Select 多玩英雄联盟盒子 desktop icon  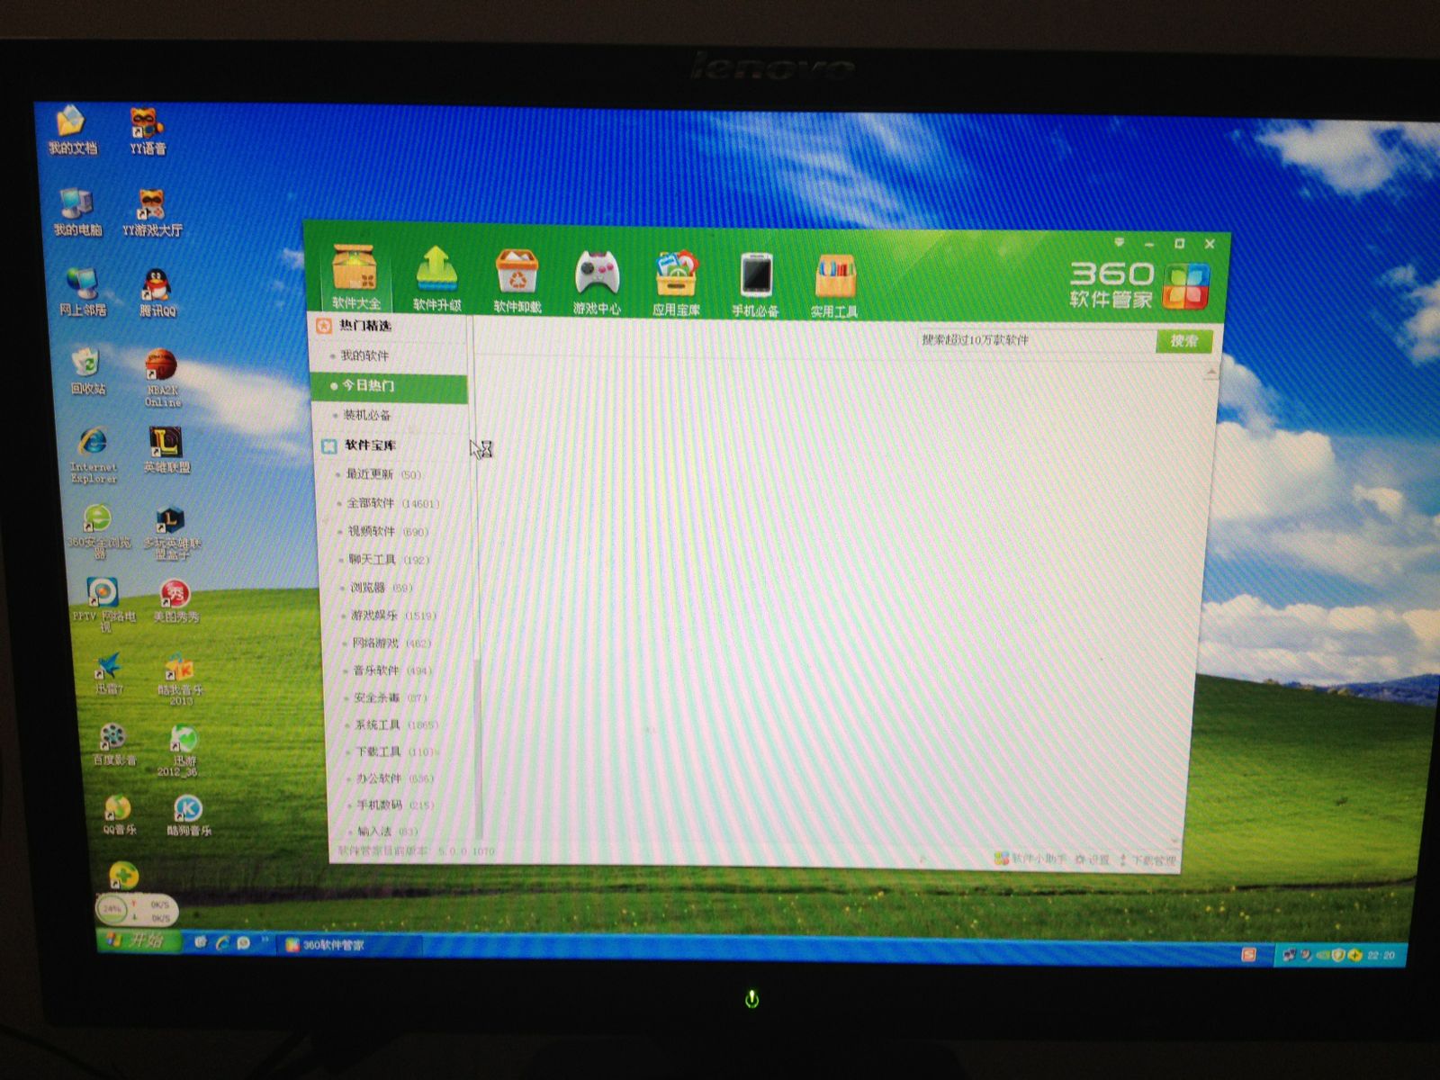[x=172, y=534]
